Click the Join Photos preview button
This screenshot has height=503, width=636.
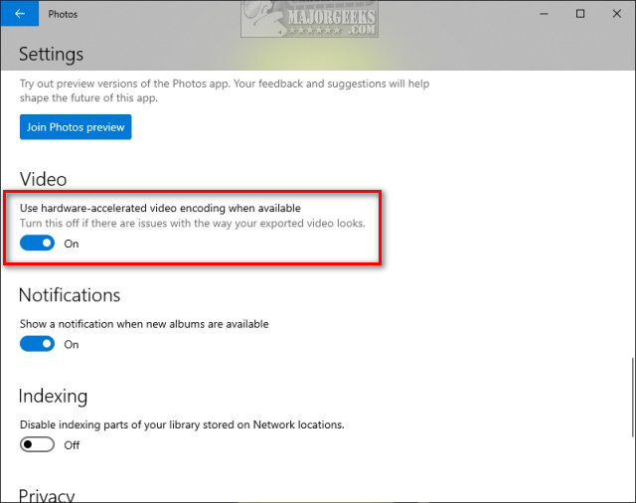[76, 127]
